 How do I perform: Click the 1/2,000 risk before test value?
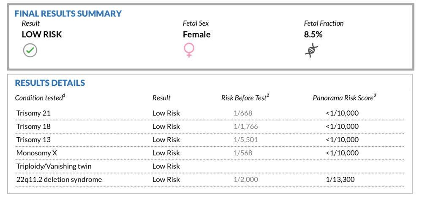[x=245, y=180]
